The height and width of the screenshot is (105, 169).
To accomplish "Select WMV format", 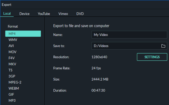I will pos(13,40).
